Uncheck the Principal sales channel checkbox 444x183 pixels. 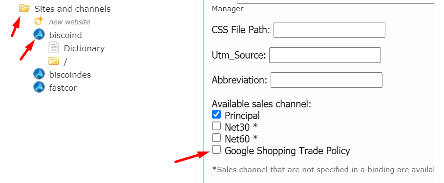[216, 115]
